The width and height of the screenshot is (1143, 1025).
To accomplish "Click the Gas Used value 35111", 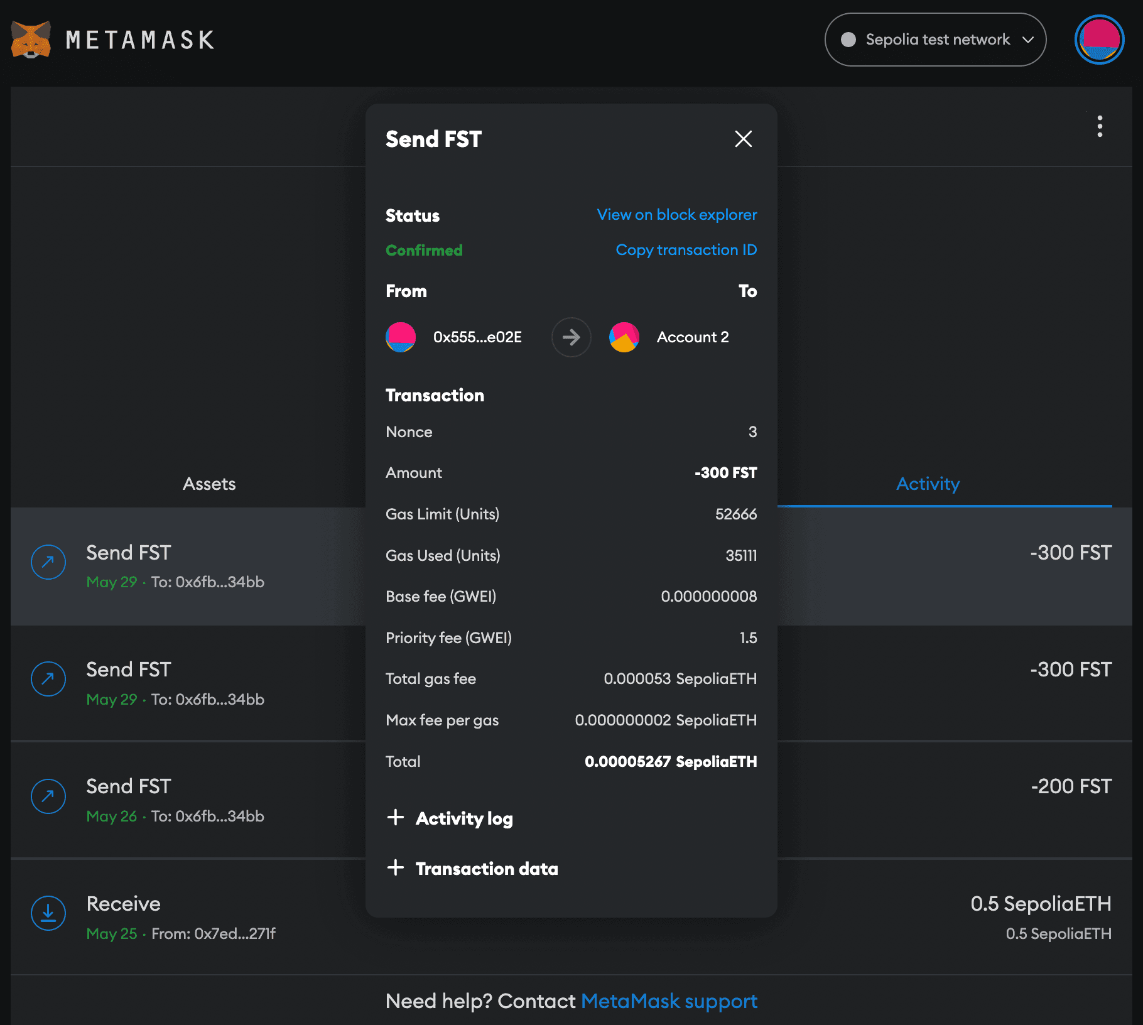I will pos(741,556).
